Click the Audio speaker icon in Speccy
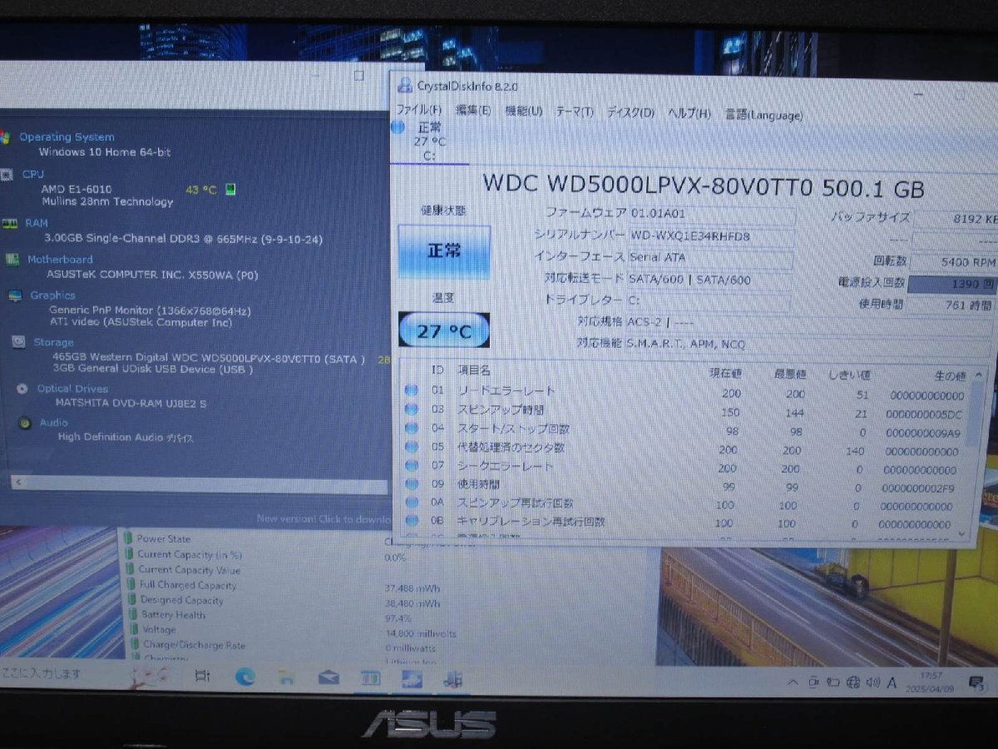The width and height of the screenshot is (998, 749). [25, 423]
